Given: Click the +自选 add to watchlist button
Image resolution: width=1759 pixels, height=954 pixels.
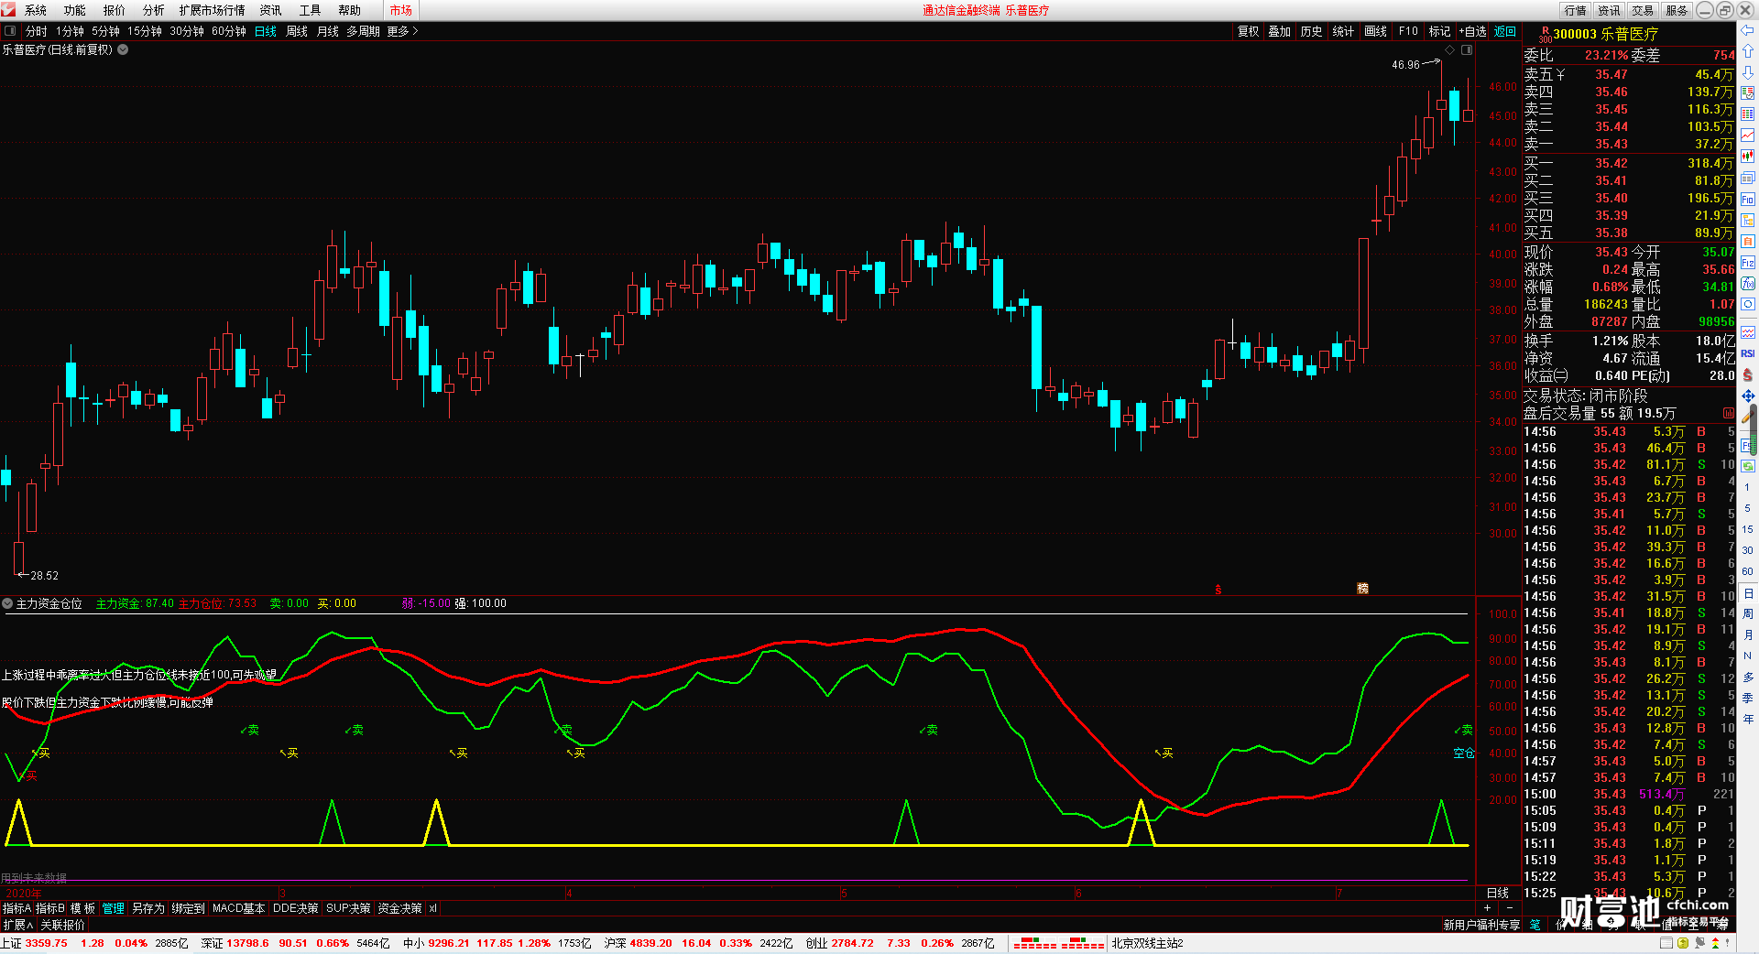Looking at the screenshot, I should pyautogui.click(x=1473, y=31).
